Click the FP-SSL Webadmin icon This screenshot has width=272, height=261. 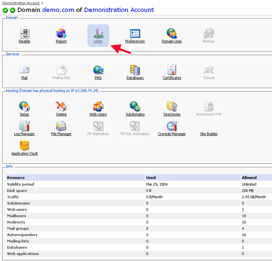point(135,126)
